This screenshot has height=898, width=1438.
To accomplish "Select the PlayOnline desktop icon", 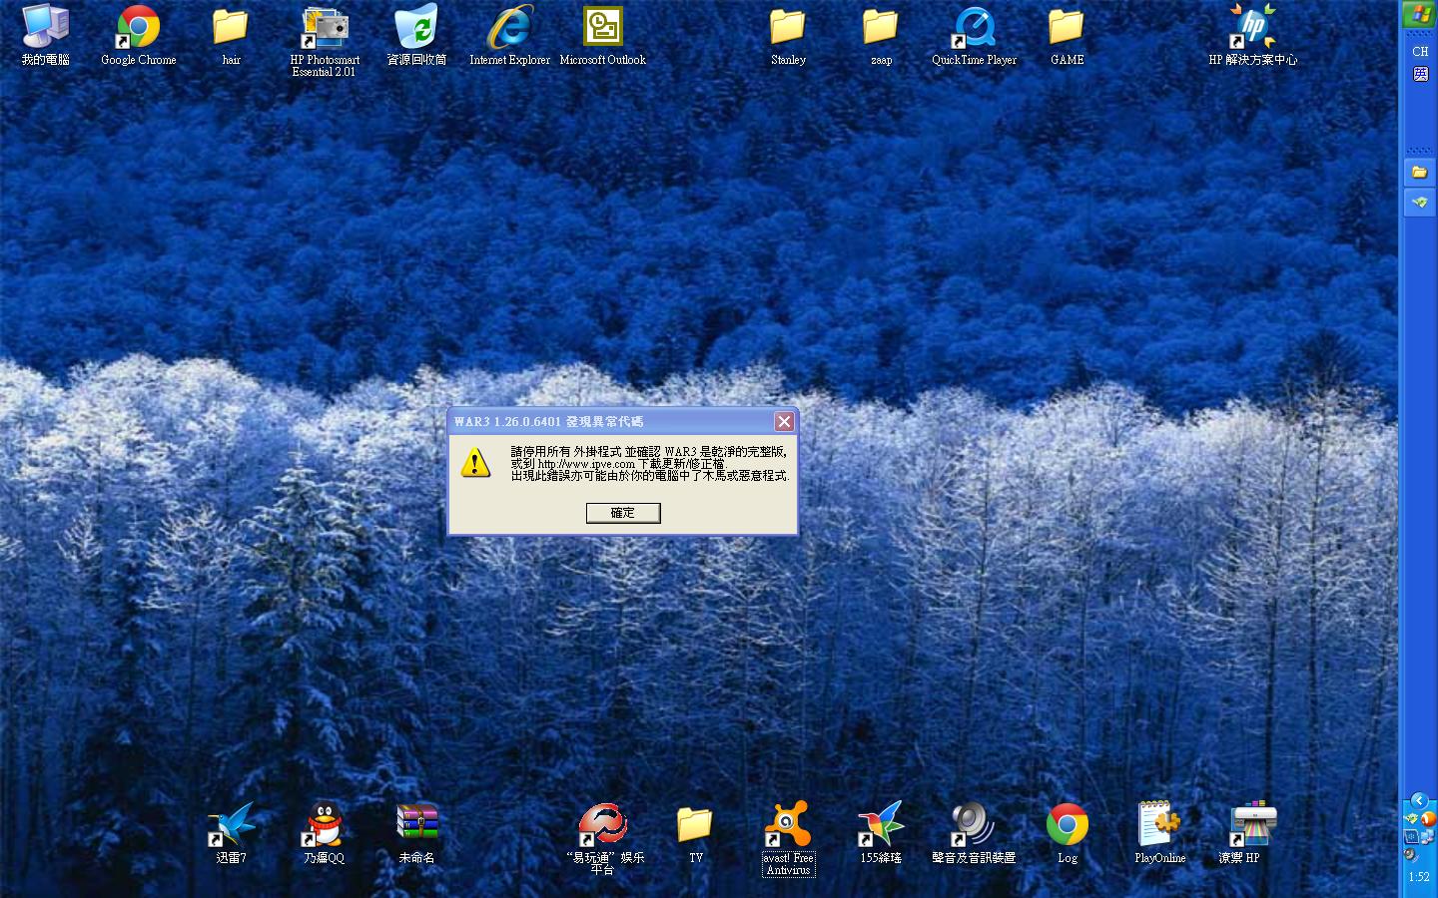I will [x=1159, y=832].
